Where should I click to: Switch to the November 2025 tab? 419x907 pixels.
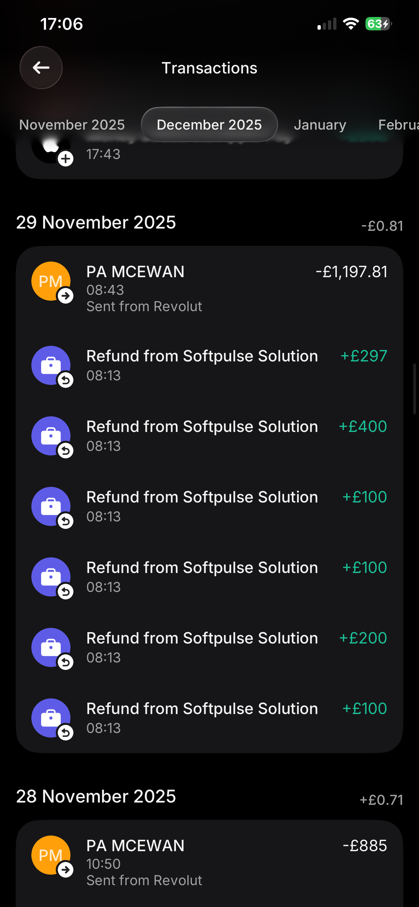tap(72, 125)
